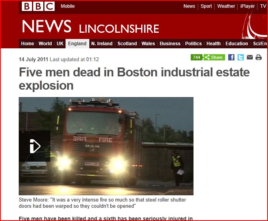Click the 744 share count badge

[x=197, y=57]
